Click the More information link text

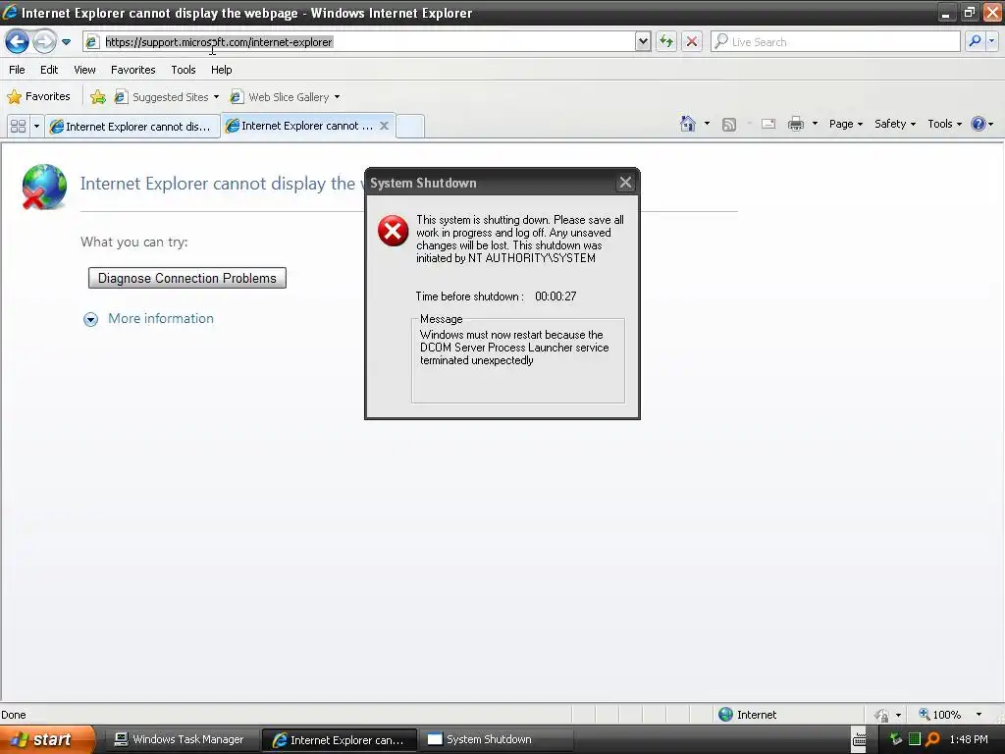[x=161, y=319]
